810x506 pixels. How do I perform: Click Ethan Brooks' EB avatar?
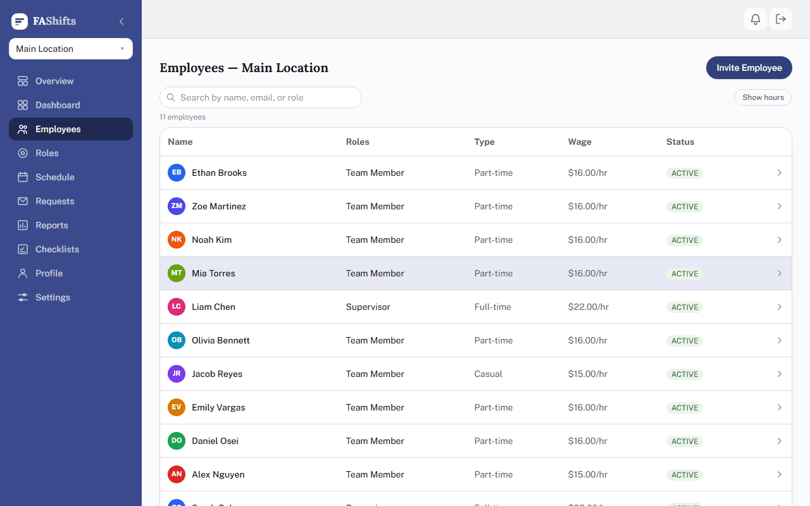pos(177,173)
